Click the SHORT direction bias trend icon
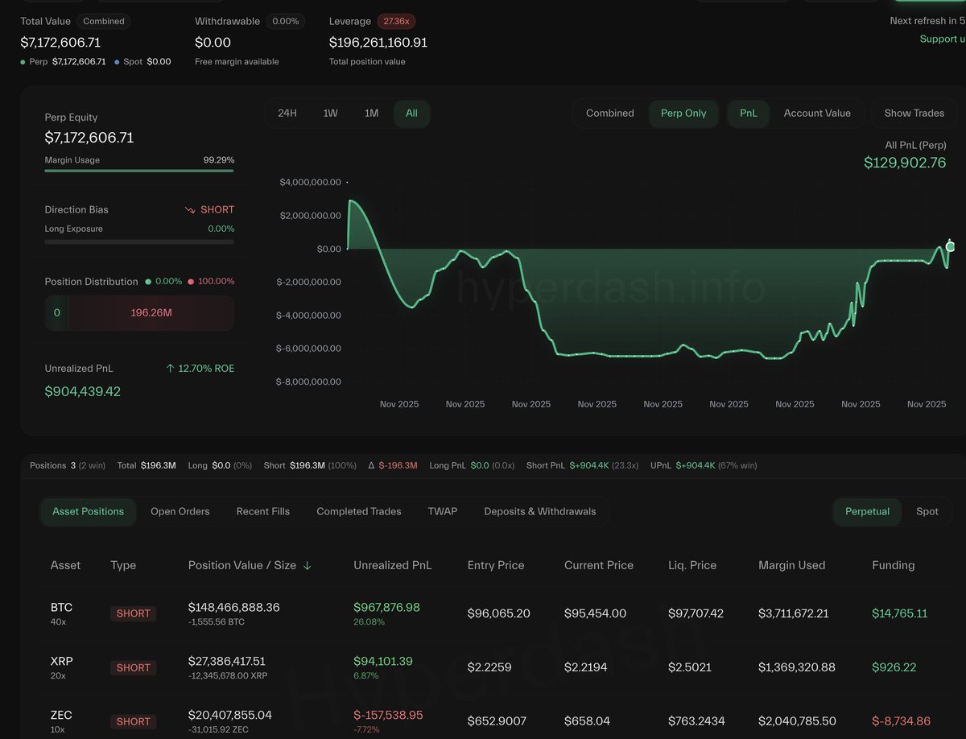 pos(190,210)
